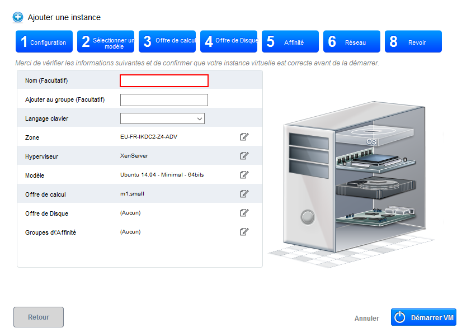Open step 2 Sélectionner un modèle
Viewport: 462px width, 333px height.
coord(106,42)
